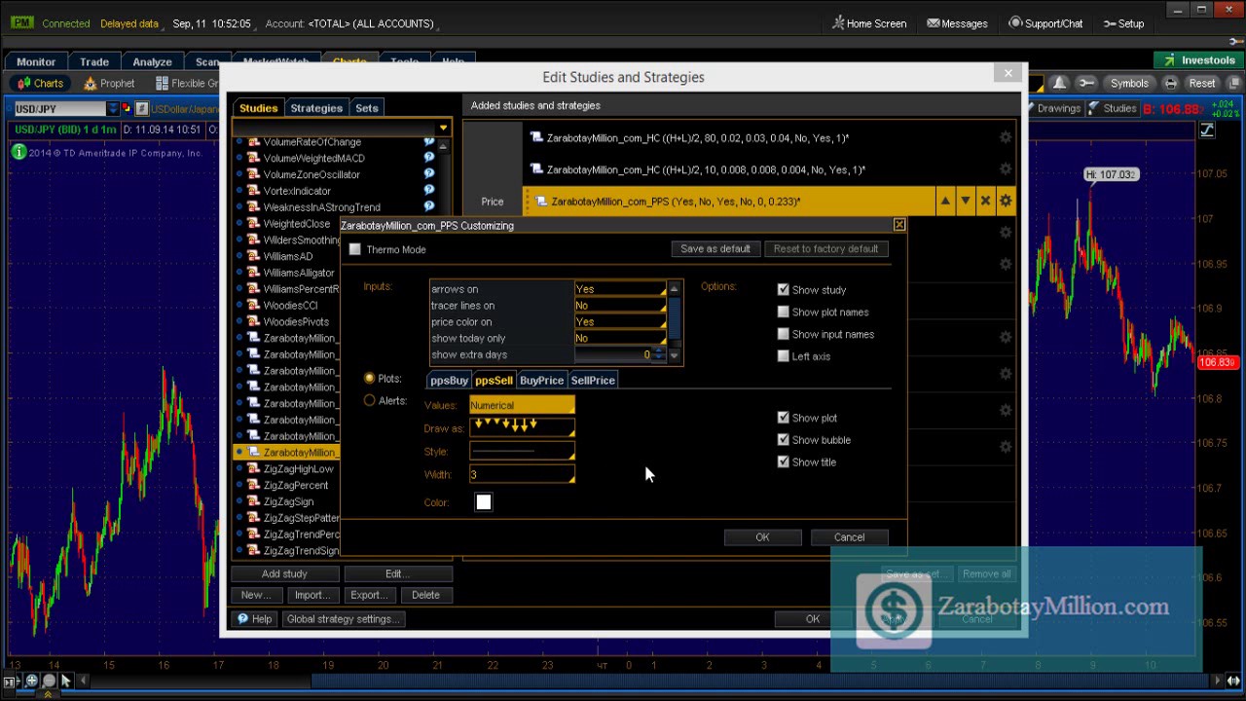
Task: Click the alert bell icon on chart toolbar
Action: 1059,84
